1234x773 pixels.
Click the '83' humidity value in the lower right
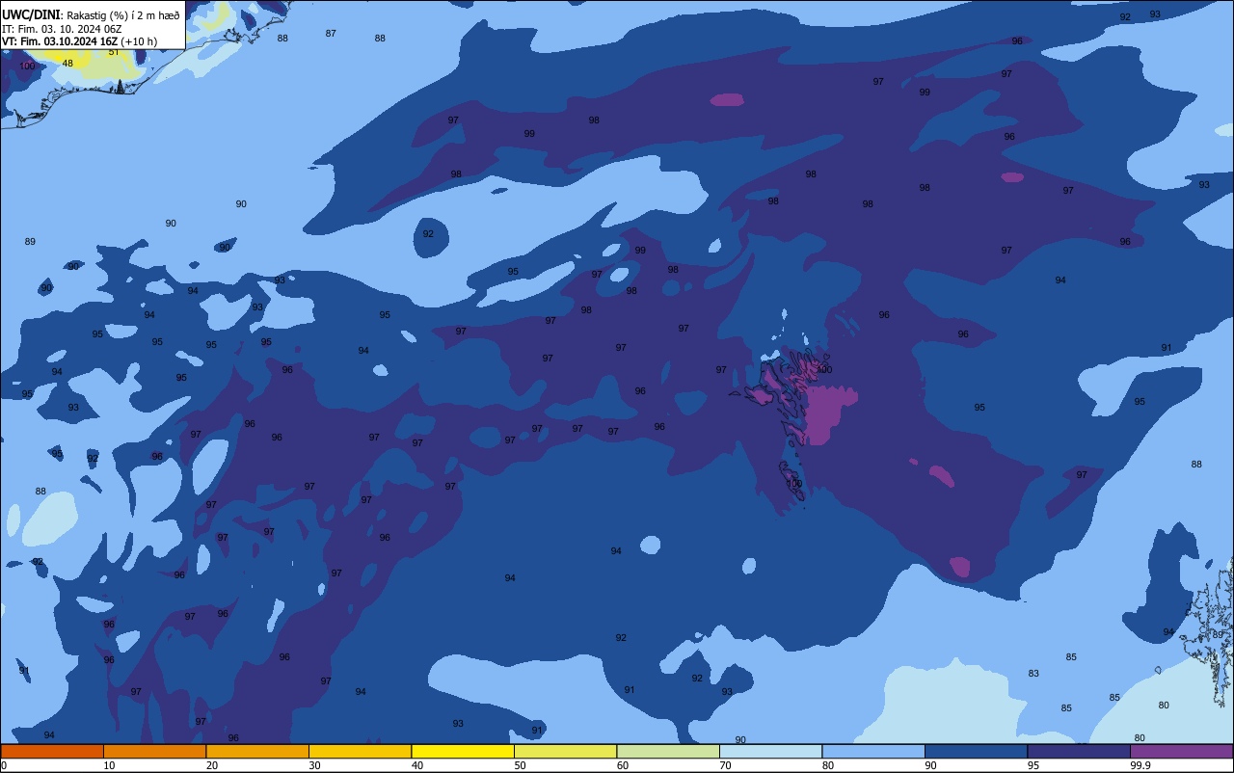[1033, 674]
